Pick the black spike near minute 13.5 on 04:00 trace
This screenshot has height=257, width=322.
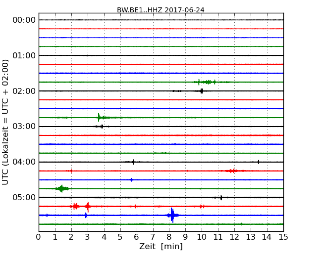pos(258,162)
